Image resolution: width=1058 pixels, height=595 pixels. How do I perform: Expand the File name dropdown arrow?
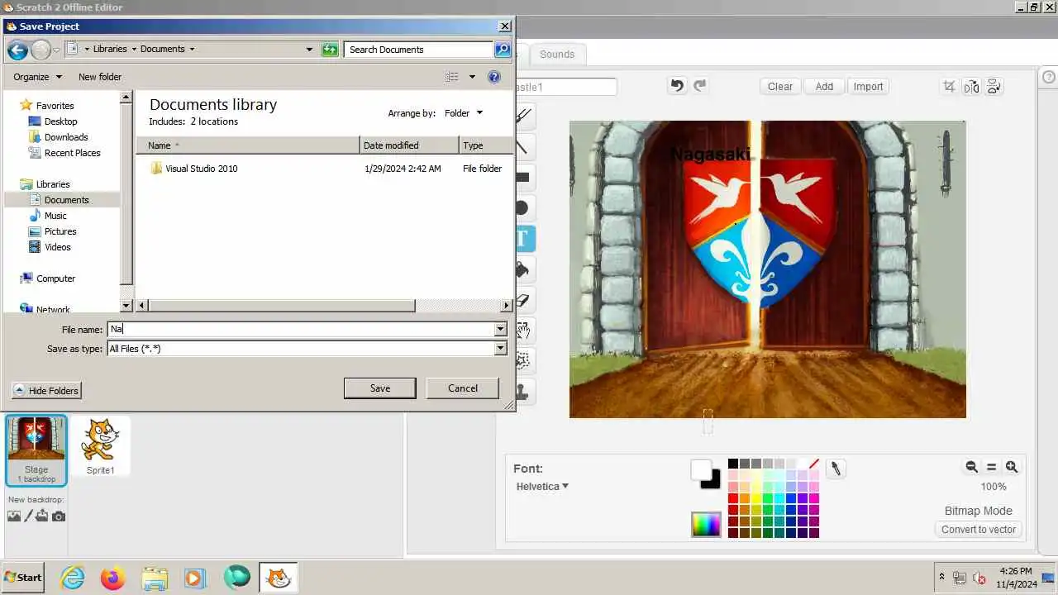click(x=500, y=329)
